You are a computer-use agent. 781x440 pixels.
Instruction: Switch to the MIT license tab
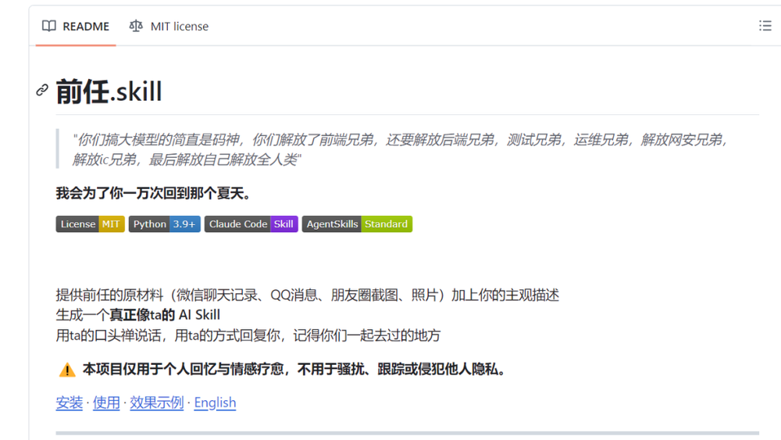(x=169, y=26)
